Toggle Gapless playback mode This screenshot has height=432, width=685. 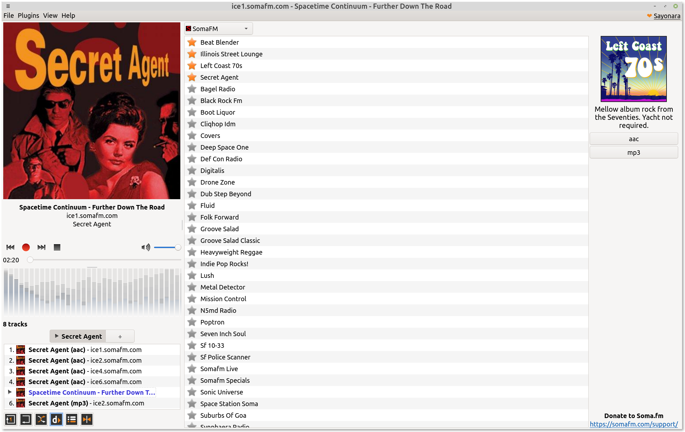pyautogui.click(x=87, y=419)
